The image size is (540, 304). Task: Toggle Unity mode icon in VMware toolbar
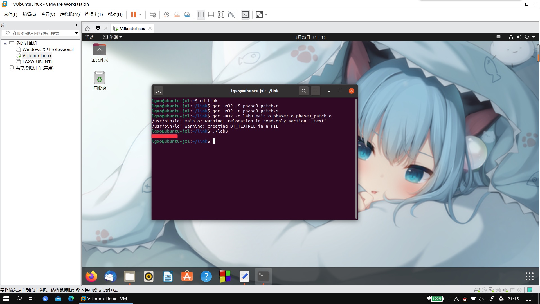pos(231,14)
